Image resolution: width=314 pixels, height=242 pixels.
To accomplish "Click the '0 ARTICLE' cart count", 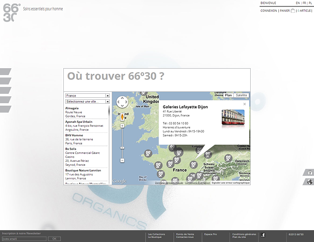I will coord(304,10).
